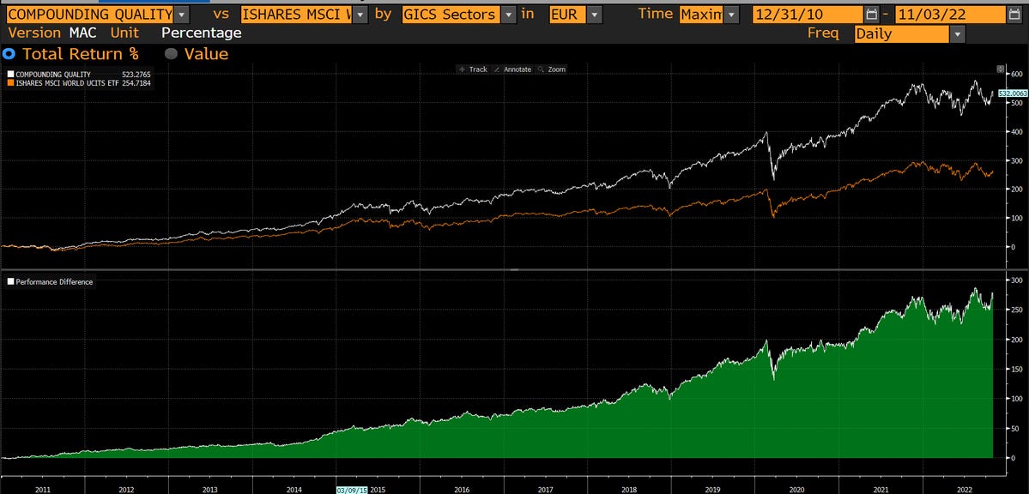The height and width of the screenshot is (494, 1029).
Task: Select the Total Return % radio button
Action: [x=9, y=53]
